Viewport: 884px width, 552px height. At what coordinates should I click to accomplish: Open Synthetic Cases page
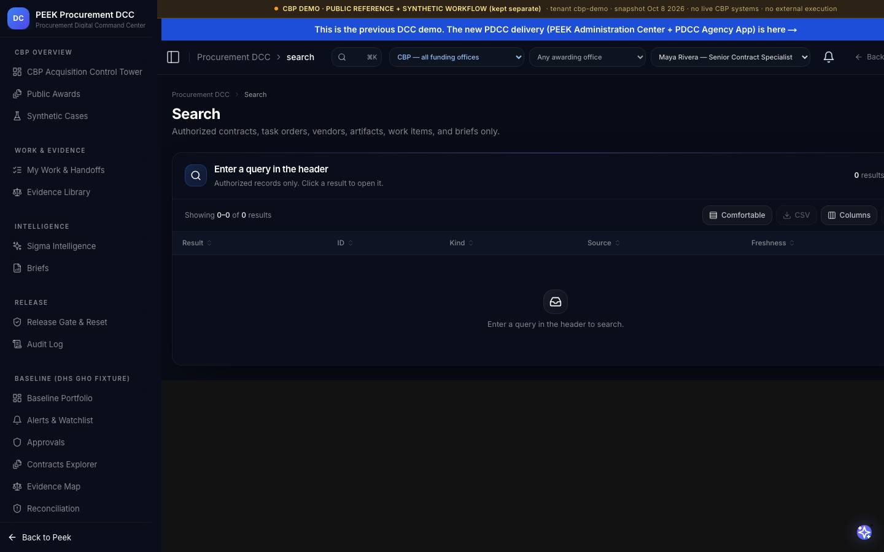[x=77, y=116]
